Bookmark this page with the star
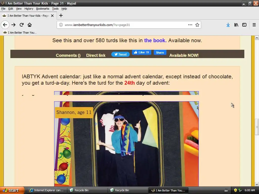259x194 pixels. [x=197, y=25]
